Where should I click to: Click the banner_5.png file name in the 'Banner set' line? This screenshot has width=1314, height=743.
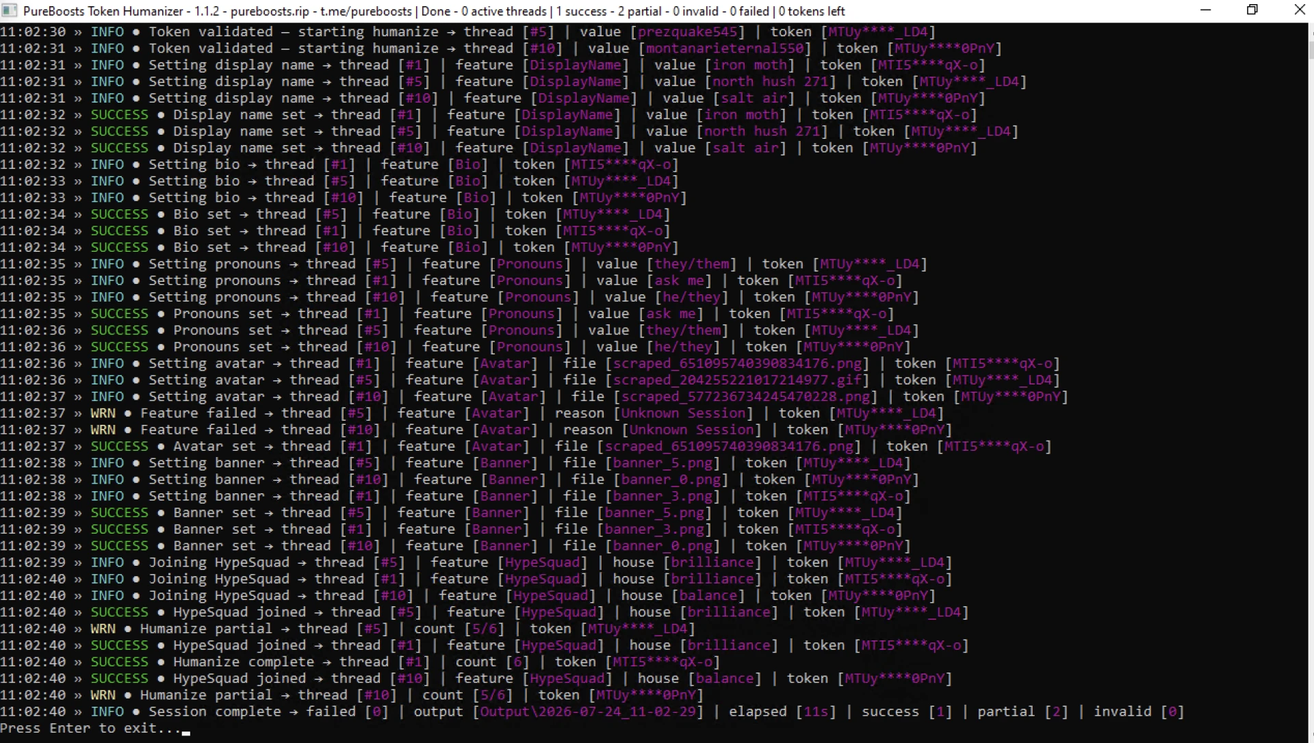[654, 512]
